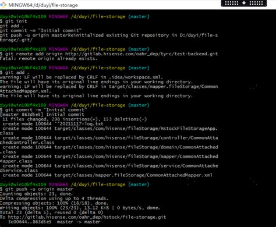Viewport: 276px width, 227px height.
Task: Expand the floating toolbar with the down arrow
Action: tap(244, 3)
